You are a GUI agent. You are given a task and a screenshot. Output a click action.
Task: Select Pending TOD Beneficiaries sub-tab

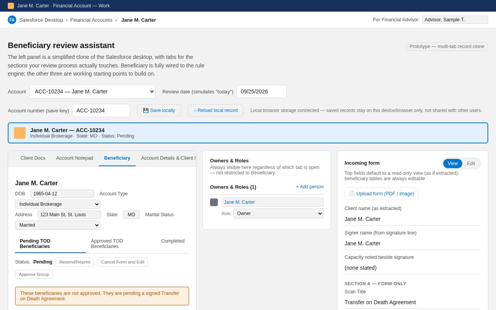(x=50, y=244)
